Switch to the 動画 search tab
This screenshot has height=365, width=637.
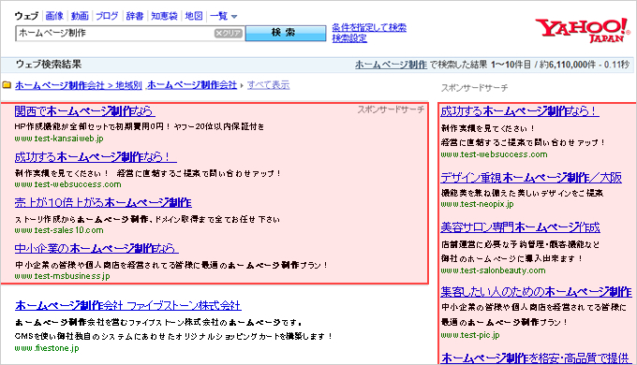click(80, 16)
